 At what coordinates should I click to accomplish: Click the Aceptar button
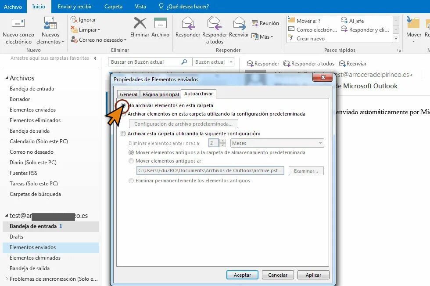pyautogui.click(x=242, y=275)
